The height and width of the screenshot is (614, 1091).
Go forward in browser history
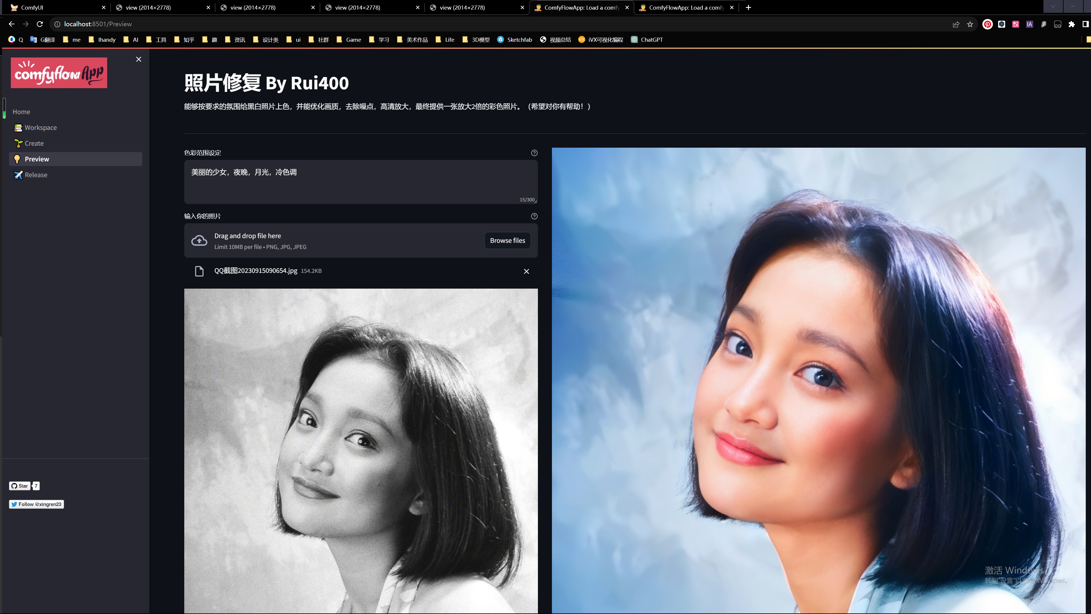tap(26, 24)
